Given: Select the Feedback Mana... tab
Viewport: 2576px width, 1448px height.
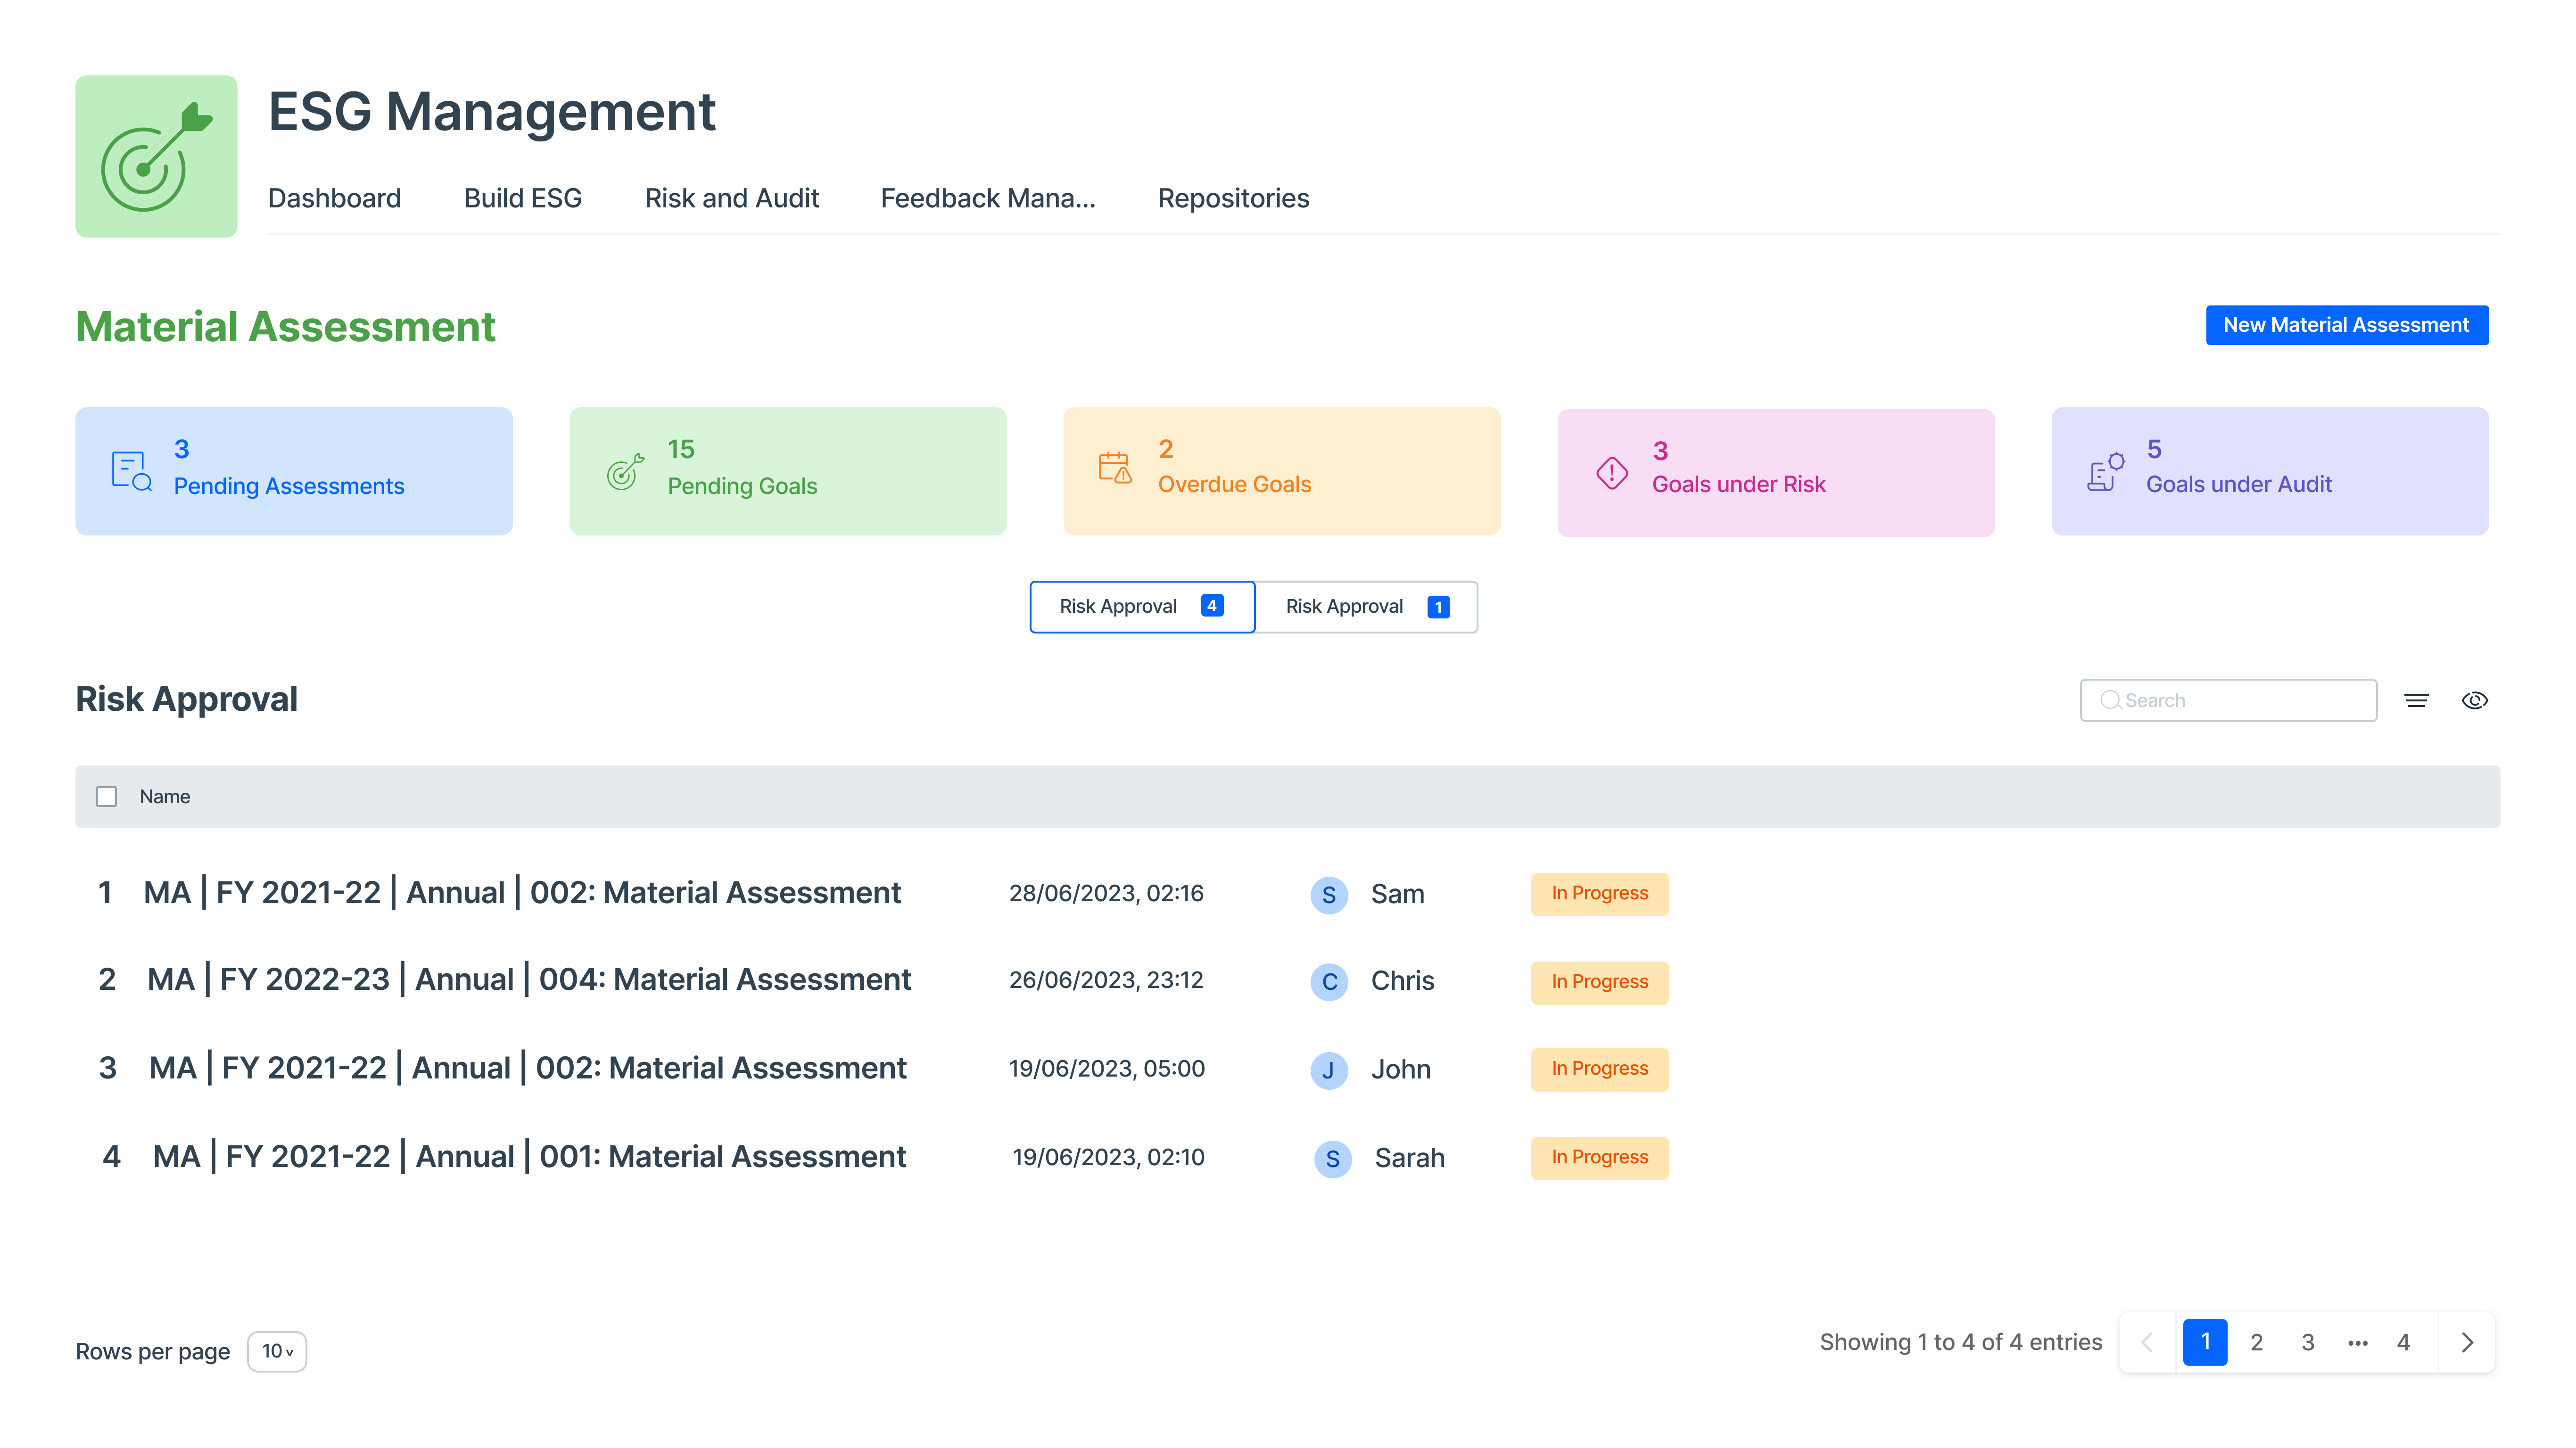Looking at the screenshot, I should coord(988,198).
